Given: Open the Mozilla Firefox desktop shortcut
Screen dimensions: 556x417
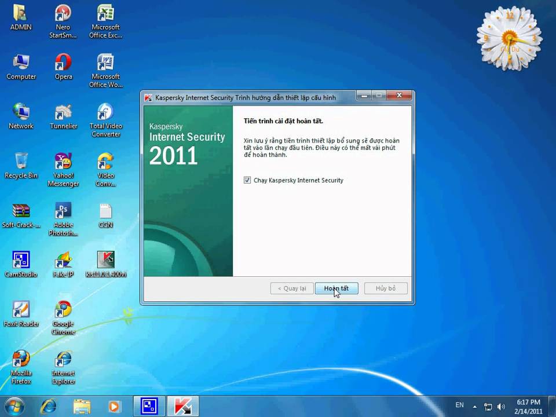Looking at the screenshot, I should pos(21,367).
